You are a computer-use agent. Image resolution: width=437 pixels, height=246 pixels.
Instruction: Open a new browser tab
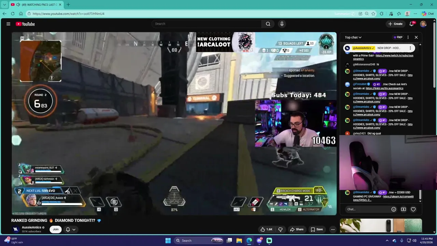[68, 5]
